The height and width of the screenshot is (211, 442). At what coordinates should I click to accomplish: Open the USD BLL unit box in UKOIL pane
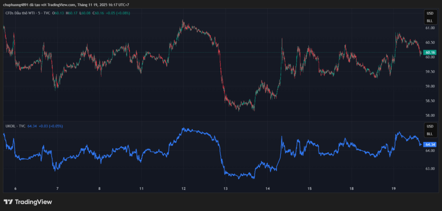click(x=429, y=130)
